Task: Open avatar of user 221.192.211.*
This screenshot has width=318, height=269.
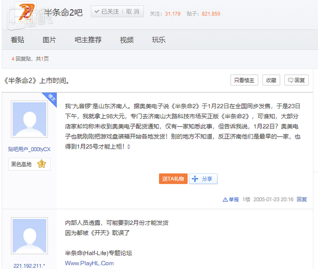Action: tap(29, 236)
